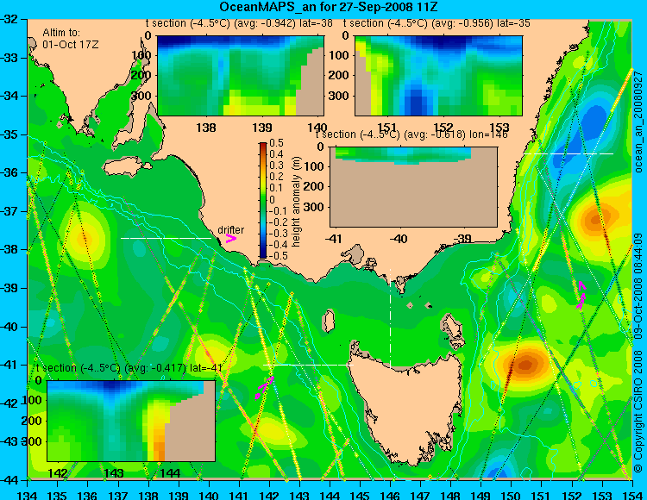Click the longitude axis label '141'
This screenshot has height=500, width=647.
[x=239, y=495]
